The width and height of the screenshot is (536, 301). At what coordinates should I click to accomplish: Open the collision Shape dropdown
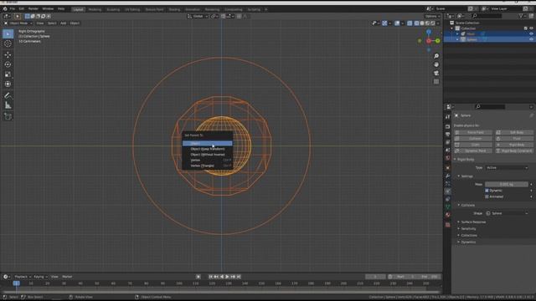point(507,213)
